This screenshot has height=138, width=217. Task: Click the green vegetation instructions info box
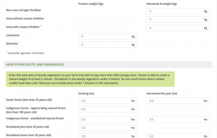(x=90, y=79)
